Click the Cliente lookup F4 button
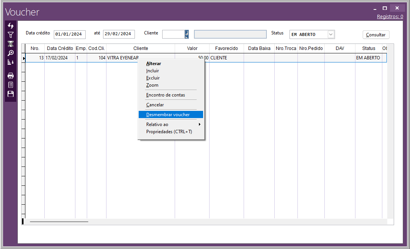Screen dimensions: 410x249 point(186,34)
